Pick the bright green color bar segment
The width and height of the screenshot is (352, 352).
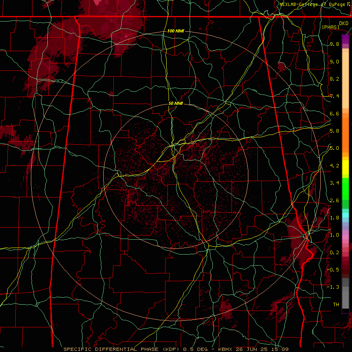click(345, 189)
